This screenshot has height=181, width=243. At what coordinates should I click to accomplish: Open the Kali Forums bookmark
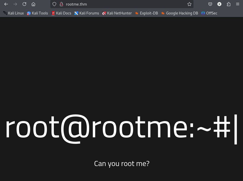click(x=87, y=13)
